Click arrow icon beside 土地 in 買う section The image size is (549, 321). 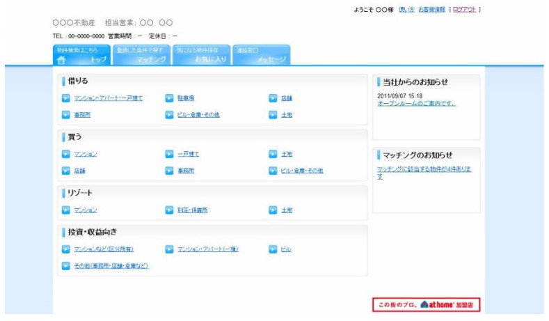273,154
